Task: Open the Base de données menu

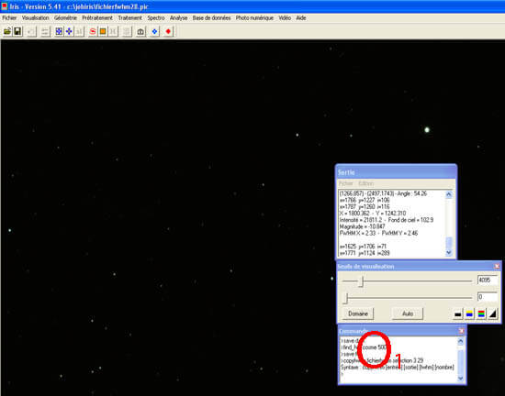Action: (211, 18)
